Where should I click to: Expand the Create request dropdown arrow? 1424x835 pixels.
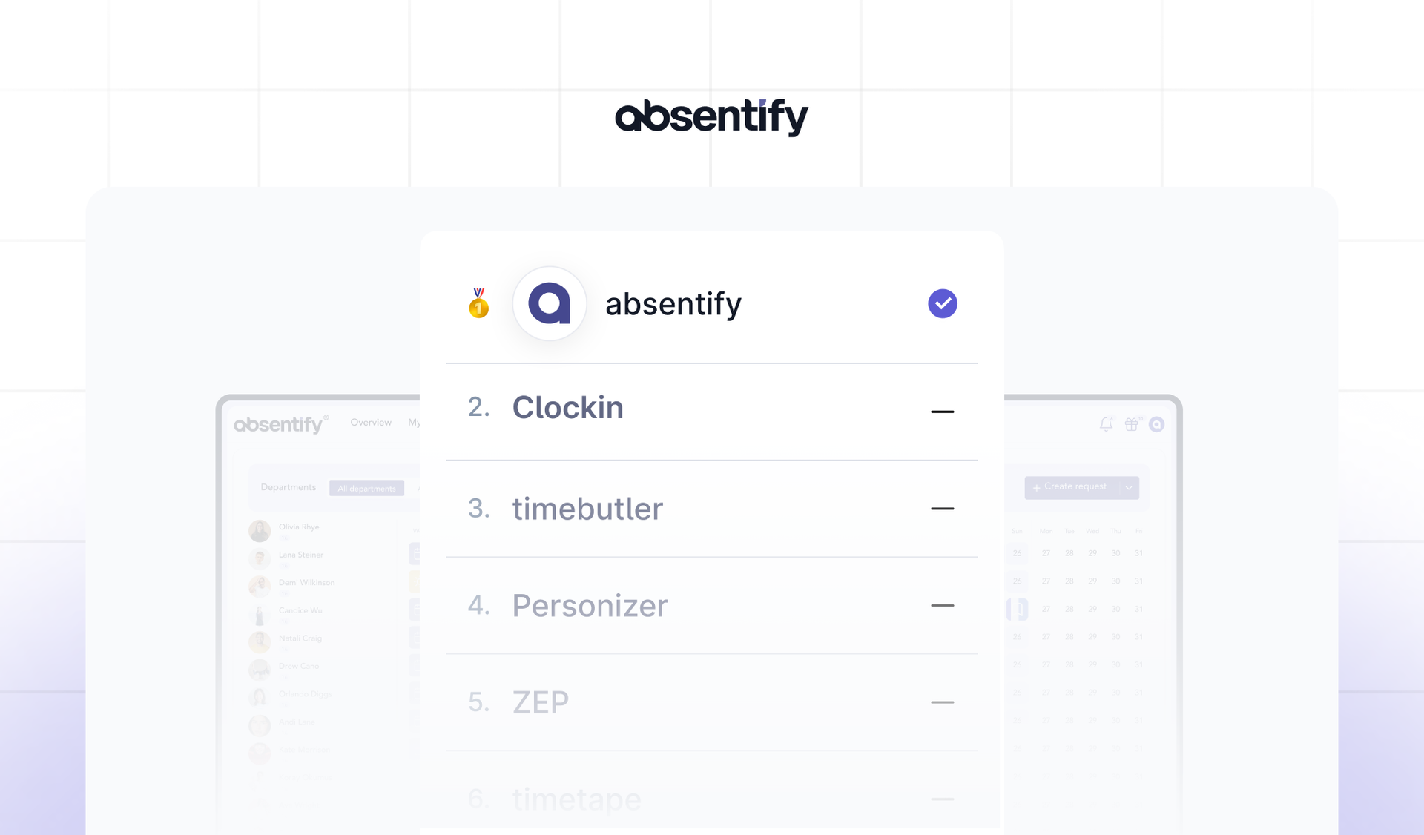(x=1129, y=487)
